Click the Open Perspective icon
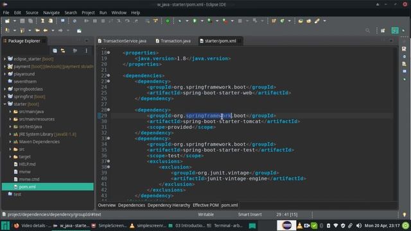411x231 pixels. [x=383, y=31]
